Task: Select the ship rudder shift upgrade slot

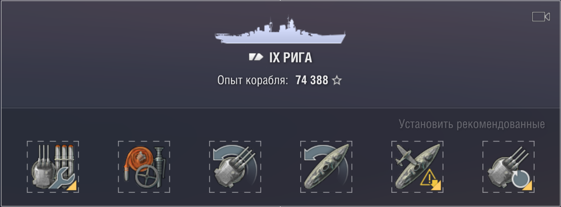Action: point(326,167)
